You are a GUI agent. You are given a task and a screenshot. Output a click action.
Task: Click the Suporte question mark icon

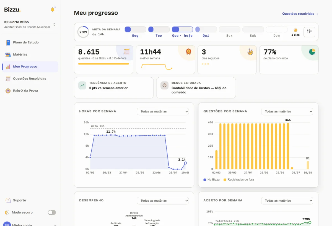[x=8, y=200]
